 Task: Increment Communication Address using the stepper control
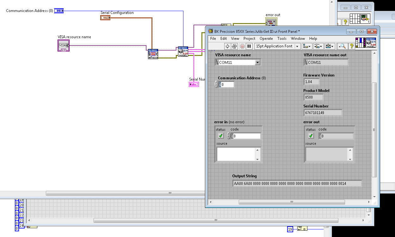pos(216,83)
